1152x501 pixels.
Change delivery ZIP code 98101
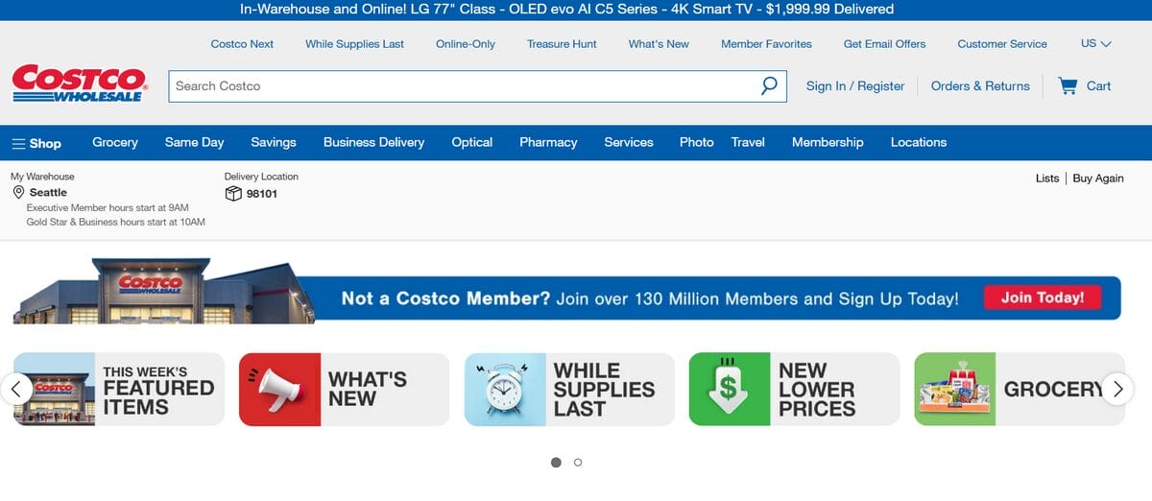(262, 194)
